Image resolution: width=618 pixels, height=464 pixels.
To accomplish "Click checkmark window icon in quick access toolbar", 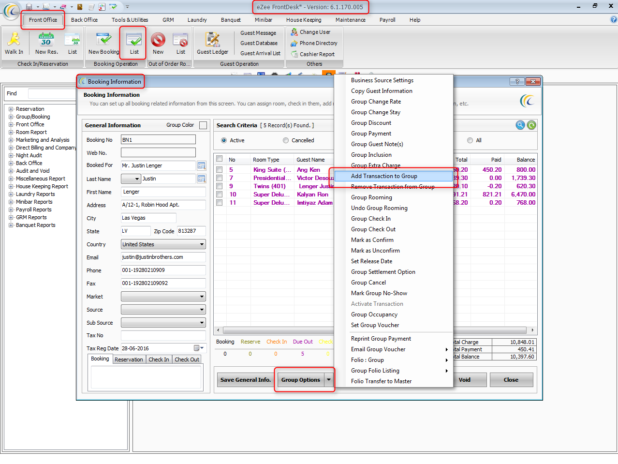I will point(113,6).
